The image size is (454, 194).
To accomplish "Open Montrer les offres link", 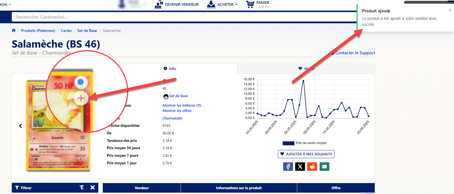I will point(177,111).
